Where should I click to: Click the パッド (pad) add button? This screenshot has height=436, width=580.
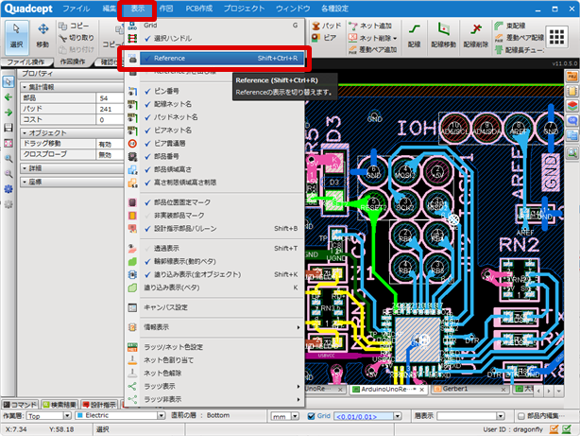pyautogui.click(x=326, y=26)
